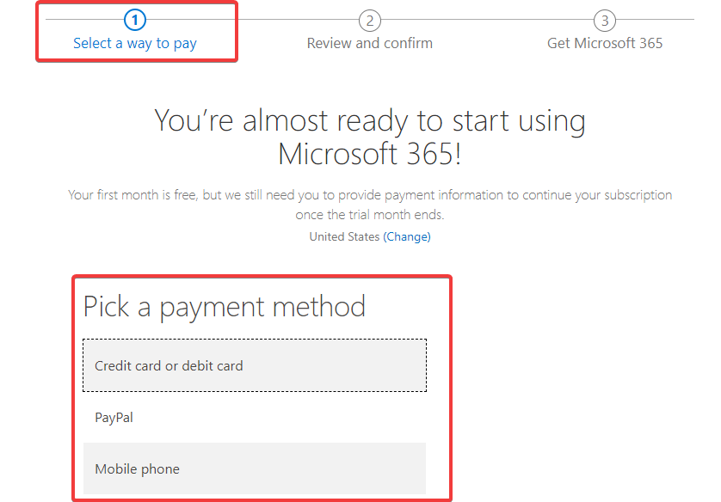This screenshot has height=502, width=721.
Task: Click the circled step 1 indicator icon
Action: [134, 19]
